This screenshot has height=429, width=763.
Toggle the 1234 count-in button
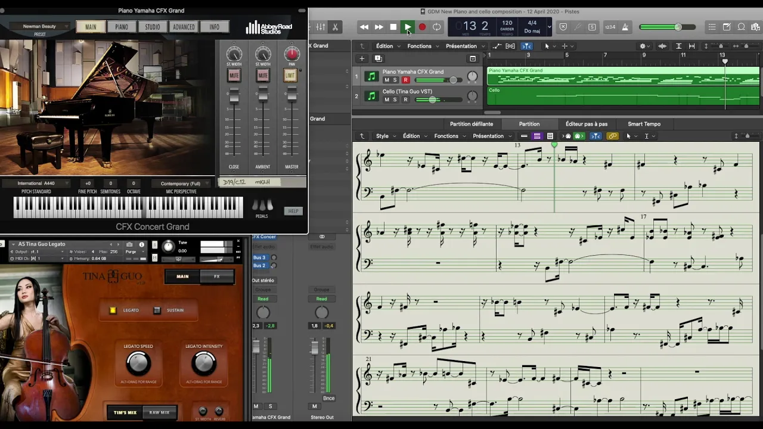[610, 27]
